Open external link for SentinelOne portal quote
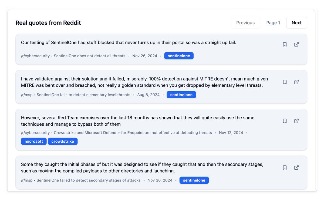The width and height of the screenshot is (324, 198). click(x=296, y=44)
